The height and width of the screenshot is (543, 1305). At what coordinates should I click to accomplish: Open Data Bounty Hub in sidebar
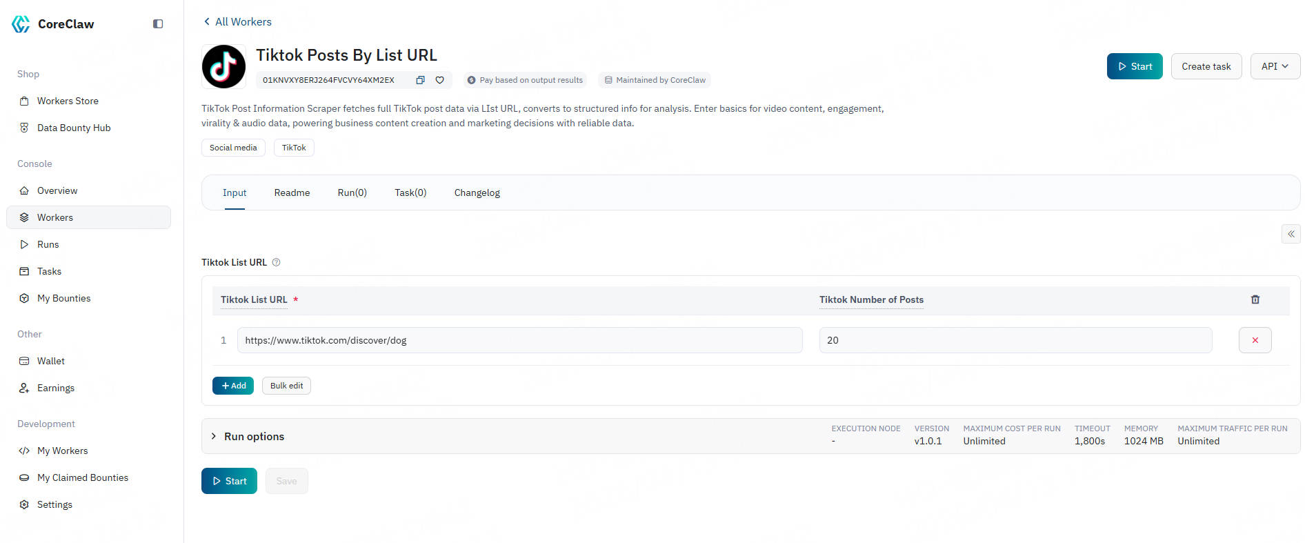click(74, 128)
